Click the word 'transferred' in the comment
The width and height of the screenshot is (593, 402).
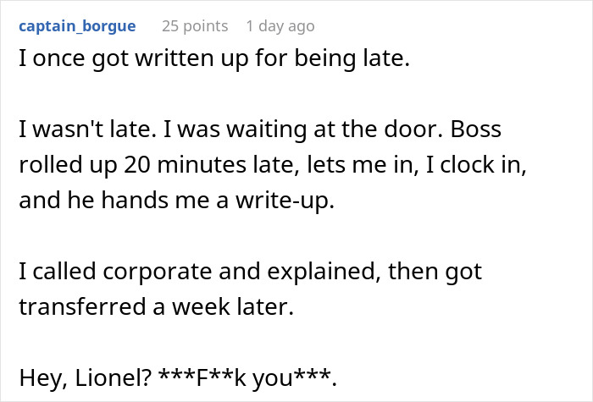coord(82,306)
